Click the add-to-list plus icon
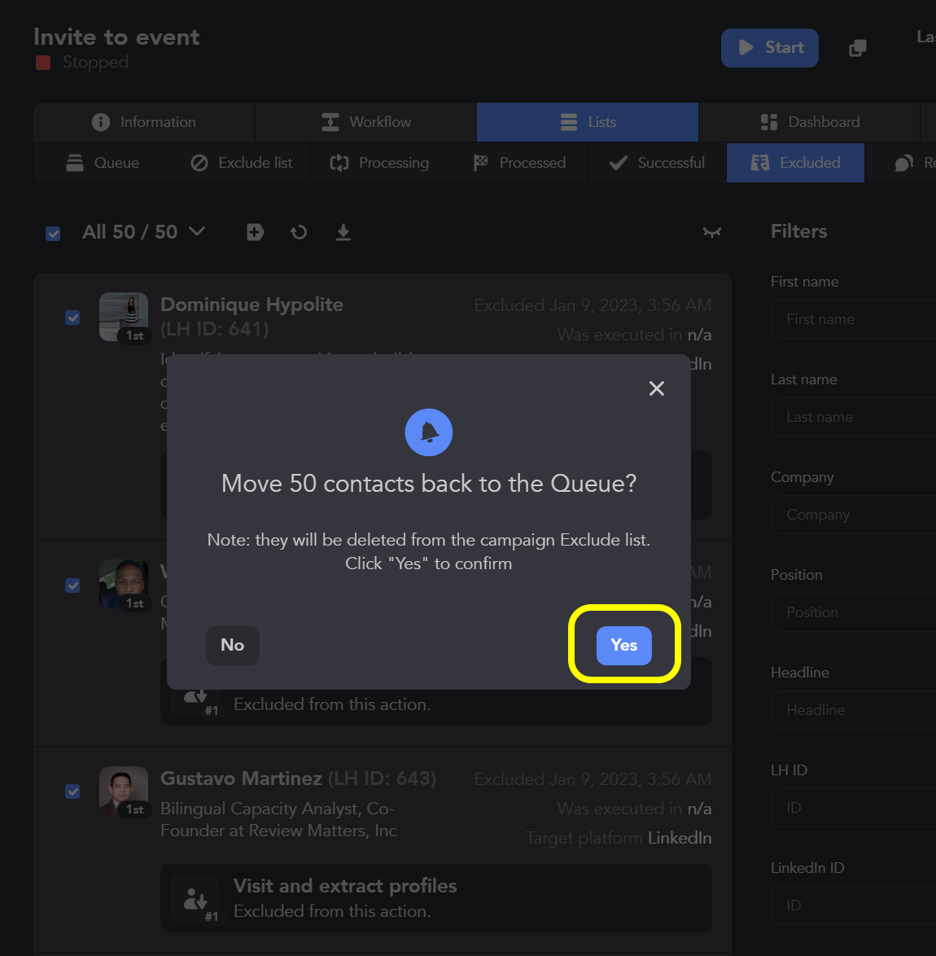Viewport: 936px width, 956px height. 255,232
